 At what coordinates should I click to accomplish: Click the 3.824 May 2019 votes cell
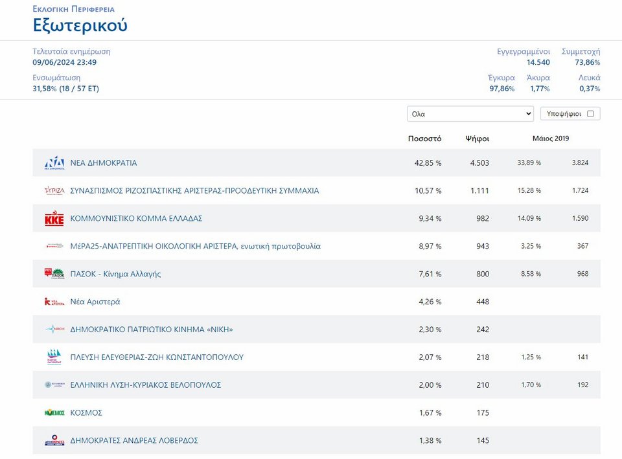[580, 162]
